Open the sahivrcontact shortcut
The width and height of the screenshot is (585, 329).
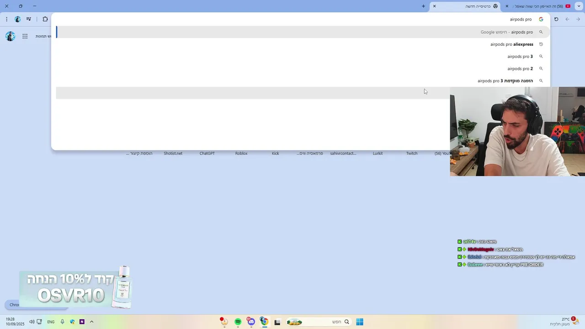pyautogui.click(x=343, y=154)
